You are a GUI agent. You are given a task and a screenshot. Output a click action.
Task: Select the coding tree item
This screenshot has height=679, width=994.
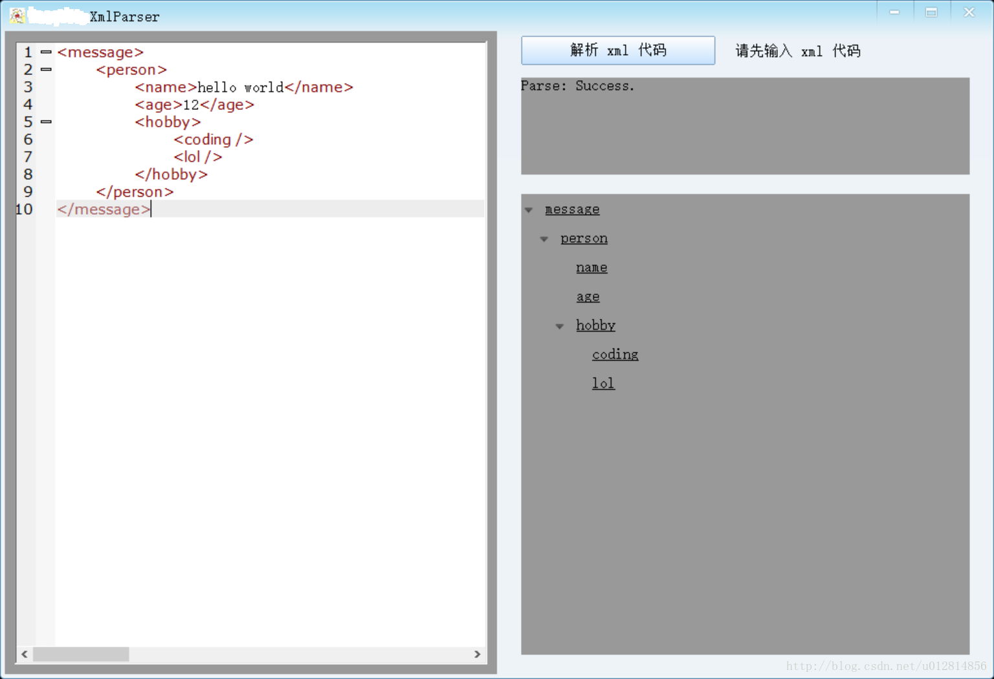click(615, 354)
